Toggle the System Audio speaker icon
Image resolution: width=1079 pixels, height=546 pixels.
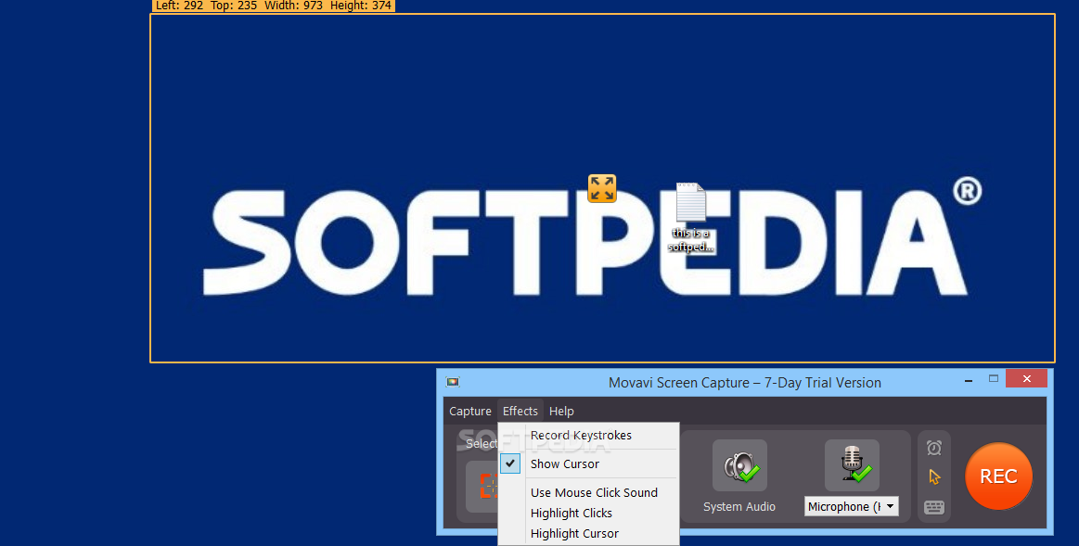739,465
